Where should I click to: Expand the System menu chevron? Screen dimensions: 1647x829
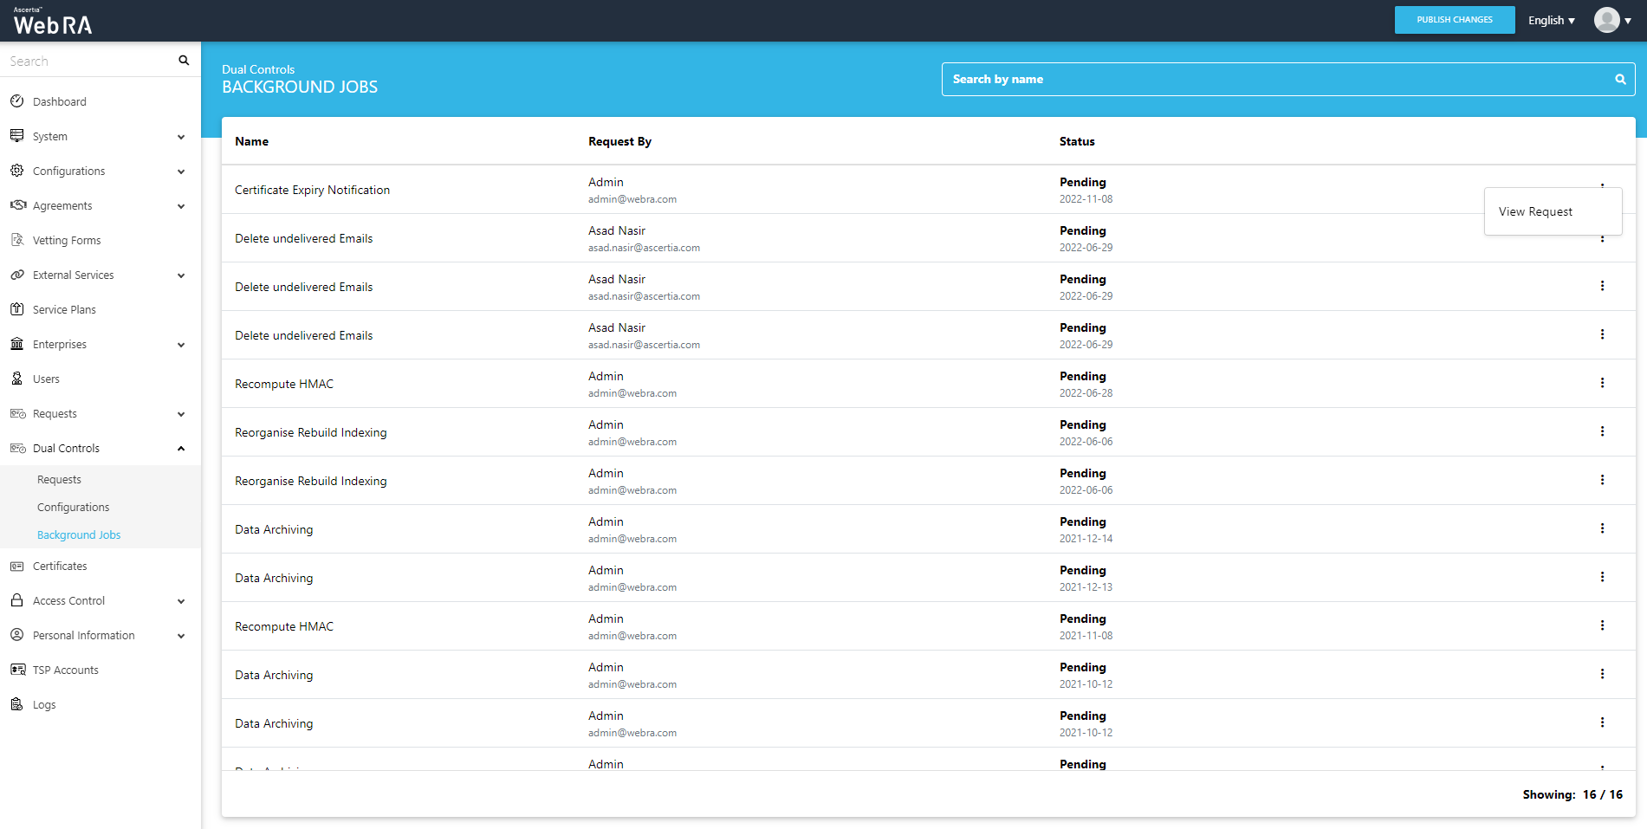pos(181,137)
